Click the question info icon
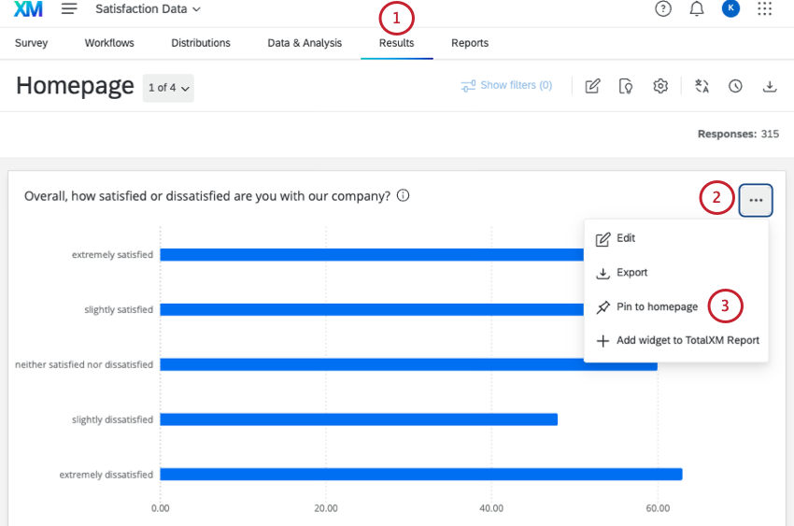Image resolution: width=794 pixels, height=526 pixels. pos(404,195)
